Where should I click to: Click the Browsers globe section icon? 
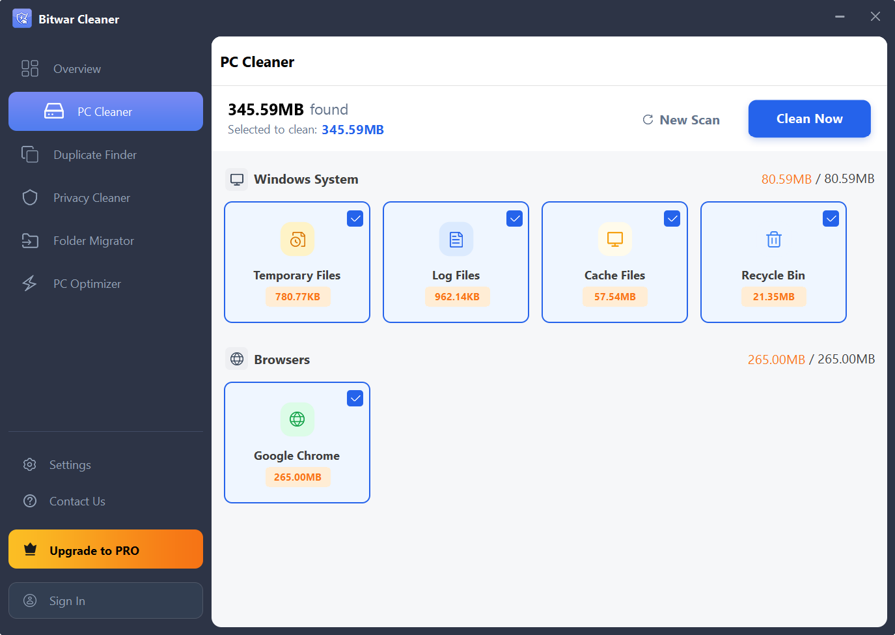click(237, 359)
